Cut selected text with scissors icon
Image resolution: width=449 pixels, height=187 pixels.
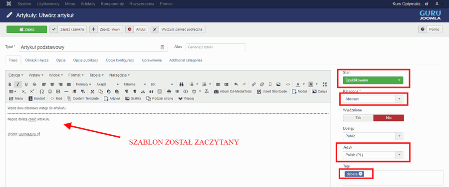[92, 92]
